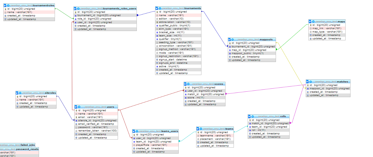
Task: Collapse the tournaments table with its V toggle
Action: (157, 8)
